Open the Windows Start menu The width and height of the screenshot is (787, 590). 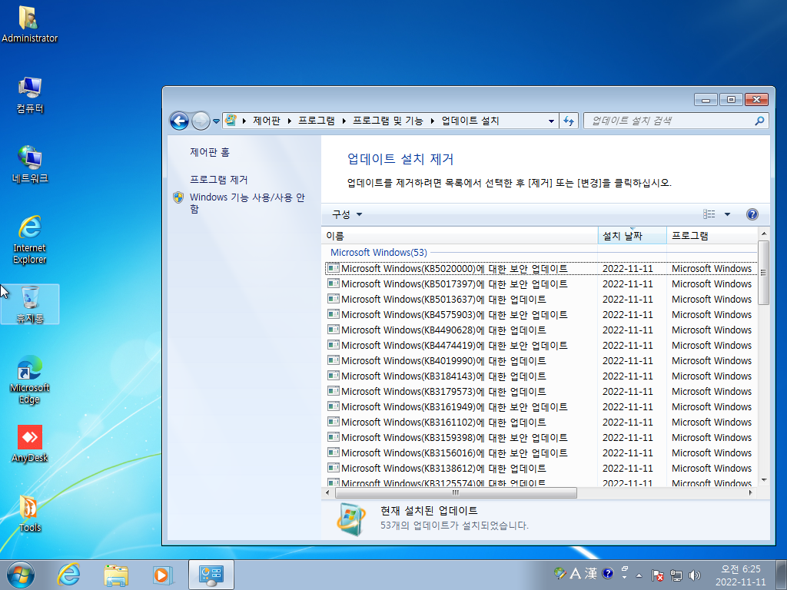(x=21, y=575)
